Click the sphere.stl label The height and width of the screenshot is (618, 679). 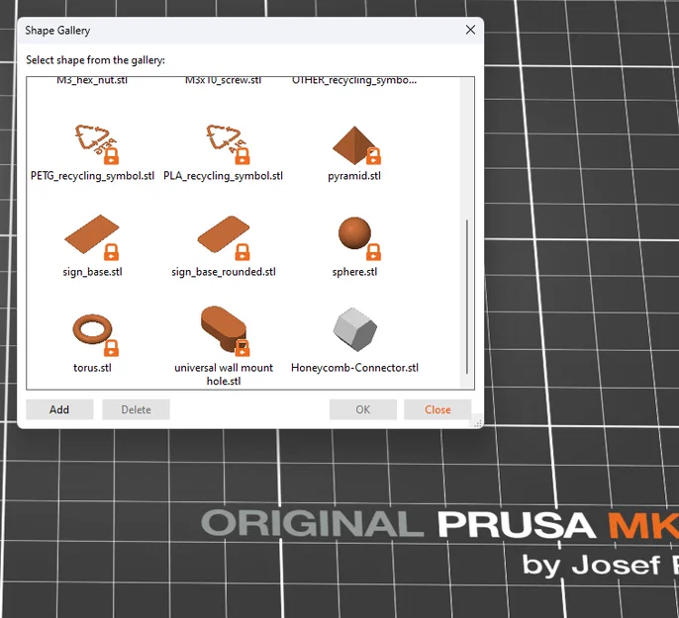[354, 272]
